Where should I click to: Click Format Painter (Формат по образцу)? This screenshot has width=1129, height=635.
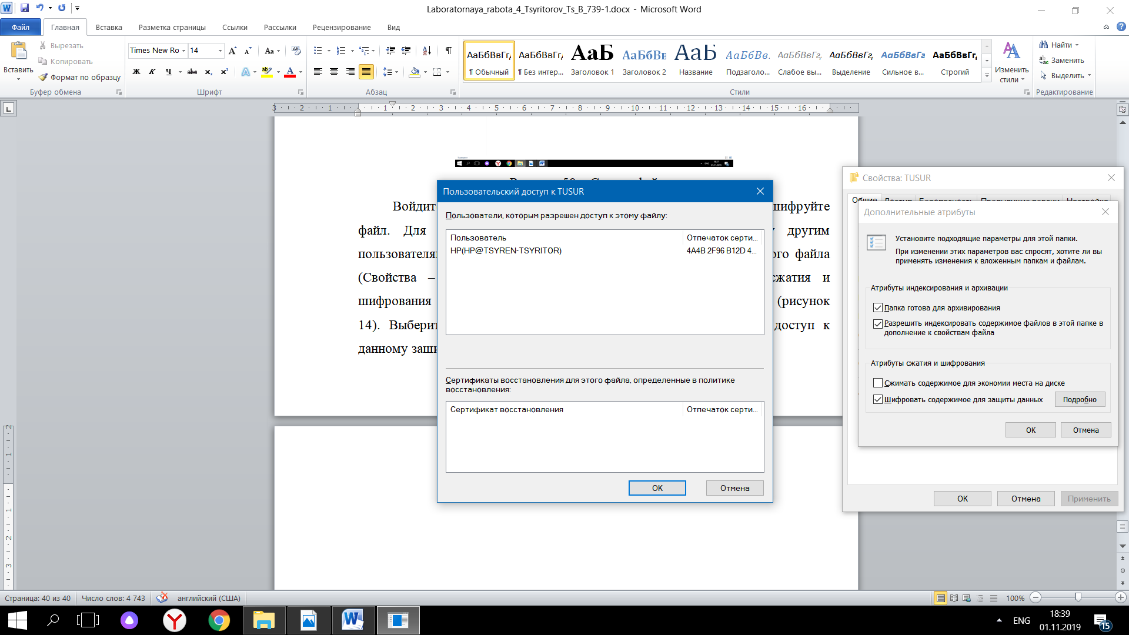point(79,77)
